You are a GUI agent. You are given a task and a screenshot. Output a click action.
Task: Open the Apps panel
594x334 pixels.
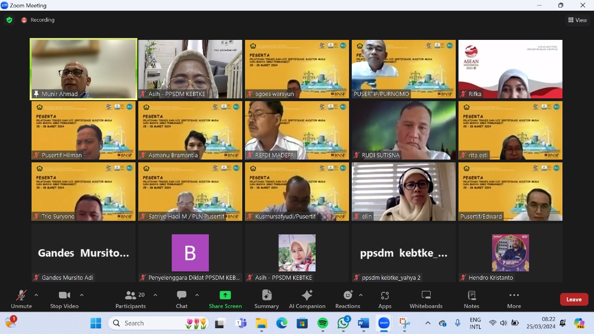384,299
